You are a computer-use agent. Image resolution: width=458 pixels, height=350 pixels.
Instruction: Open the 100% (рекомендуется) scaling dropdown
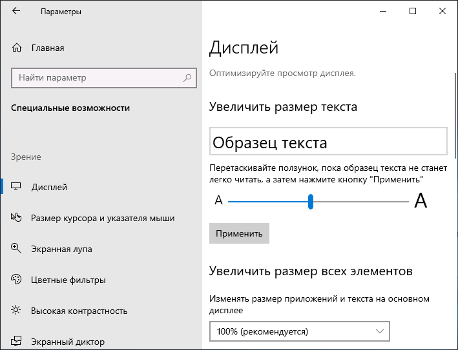[300, 331]
